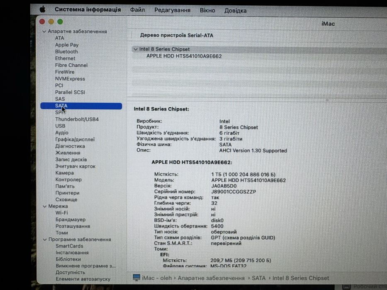Select Елементи автозапуску in the sidebar
The image size is (387, 290).
tap(83, 279)
